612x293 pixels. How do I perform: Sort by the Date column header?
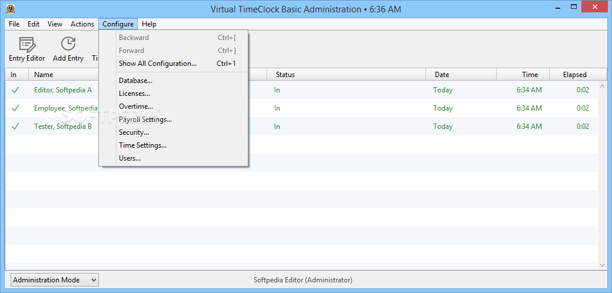(461, 75)
